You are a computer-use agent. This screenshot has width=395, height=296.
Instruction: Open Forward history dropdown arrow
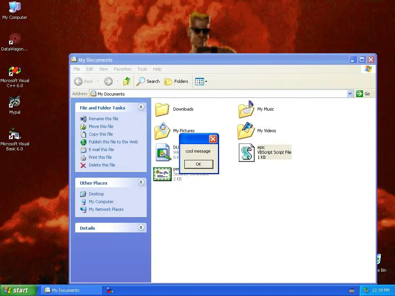click(x=117, y=81)
